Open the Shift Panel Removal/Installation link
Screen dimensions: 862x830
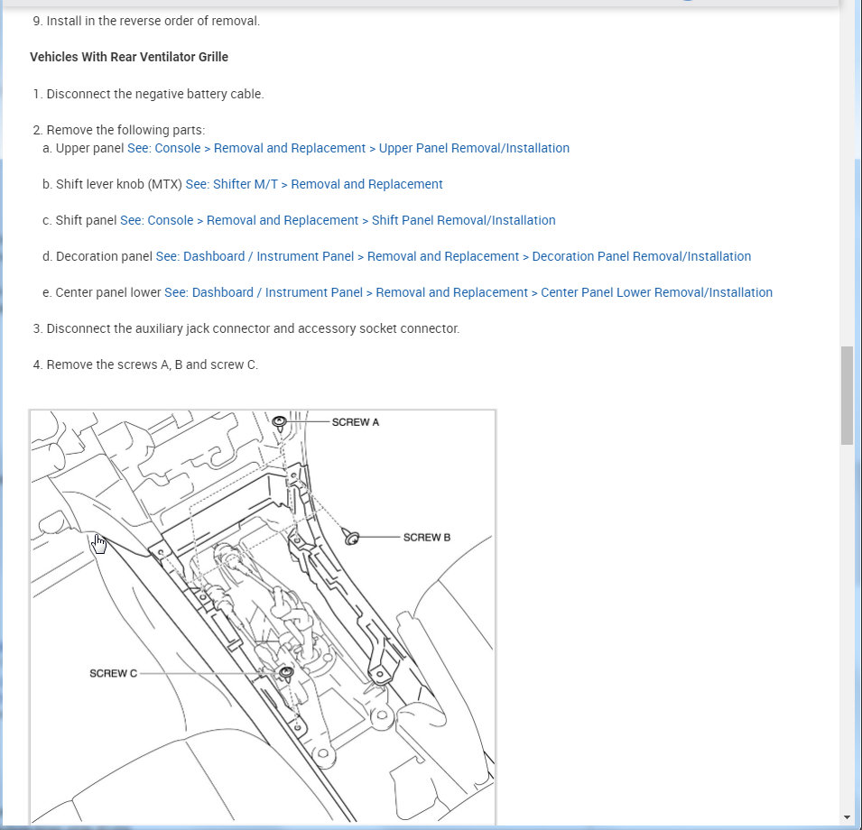click(x=338, y=220)
